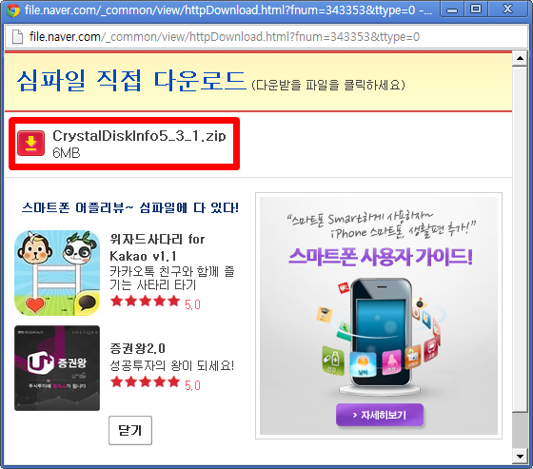Click the 스마트폰 사용자 가이드 banner heading
Image resolution: width=533 pixels, height=469 pixels.
[381, 257]
